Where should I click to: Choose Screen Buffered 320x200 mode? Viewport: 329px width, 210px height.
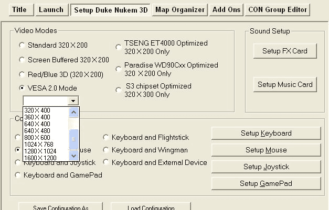22,60
